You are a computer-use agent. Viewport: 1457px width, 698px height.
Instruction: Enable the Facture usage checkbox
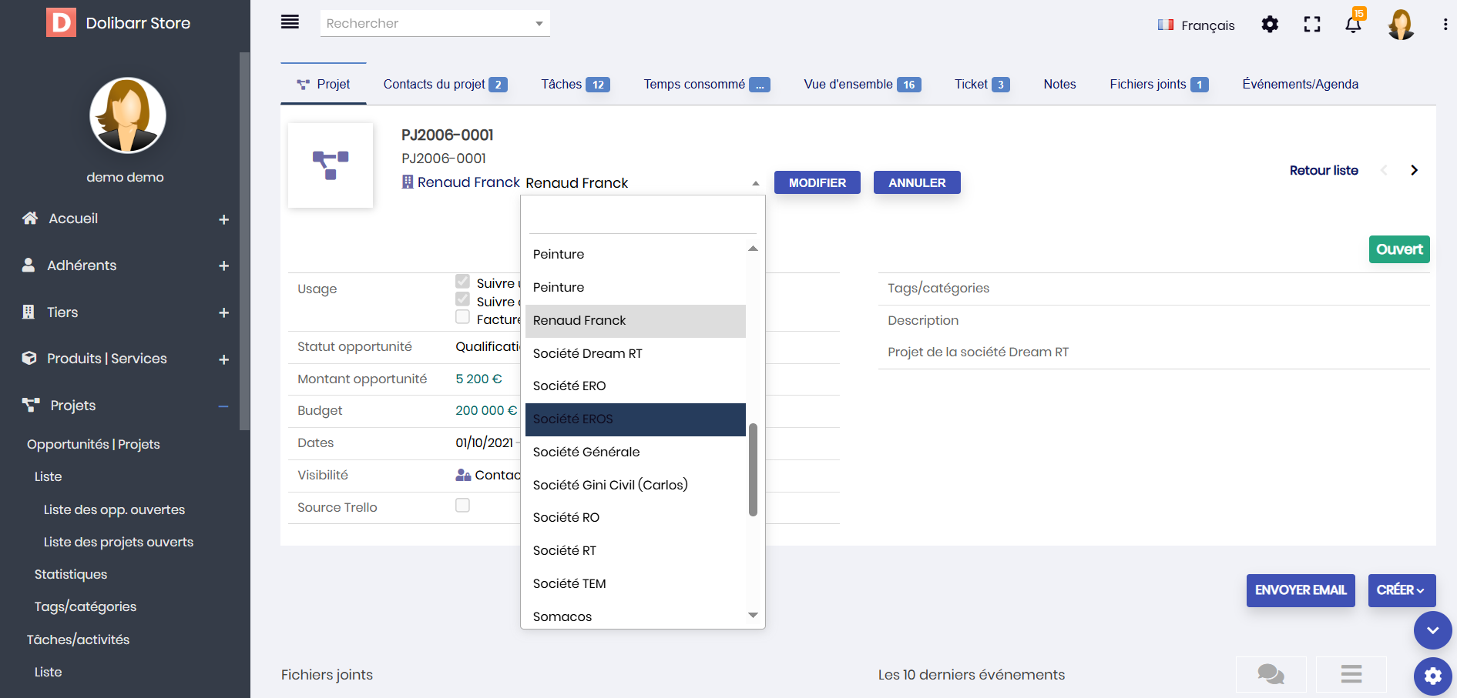pos(462,317)
